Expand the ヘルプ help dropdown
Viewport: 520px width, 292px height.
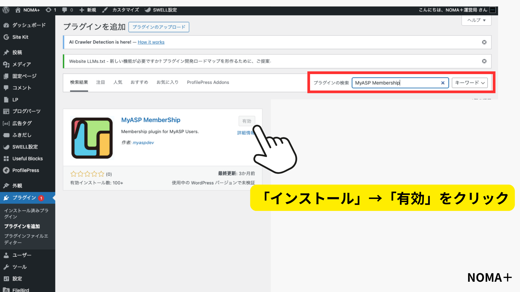click(x=476, y=20)
